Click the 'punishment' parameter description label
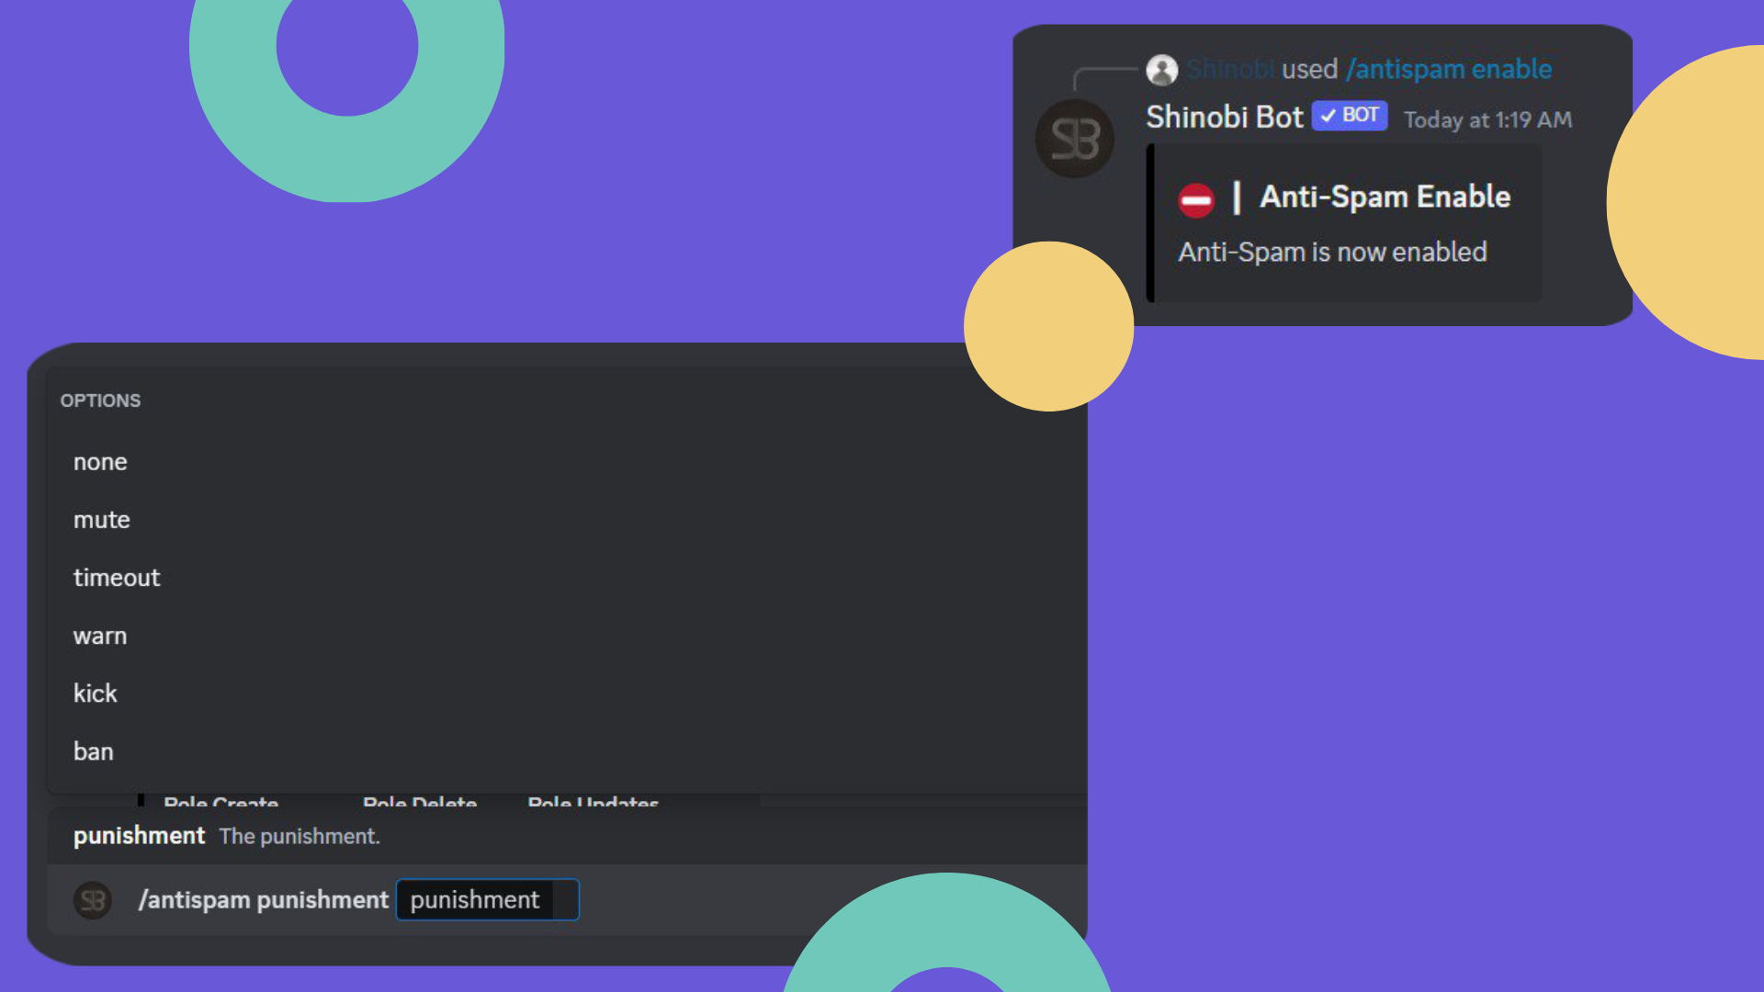Image resolution: width=1764 pixels, height=992 pixels. [x=139, y=836]
